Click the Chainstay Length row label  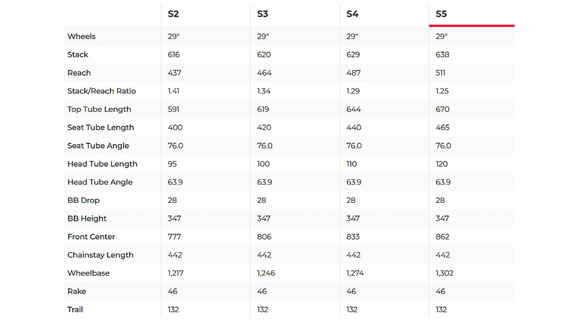pyautogui.click(x=100, y=255)
